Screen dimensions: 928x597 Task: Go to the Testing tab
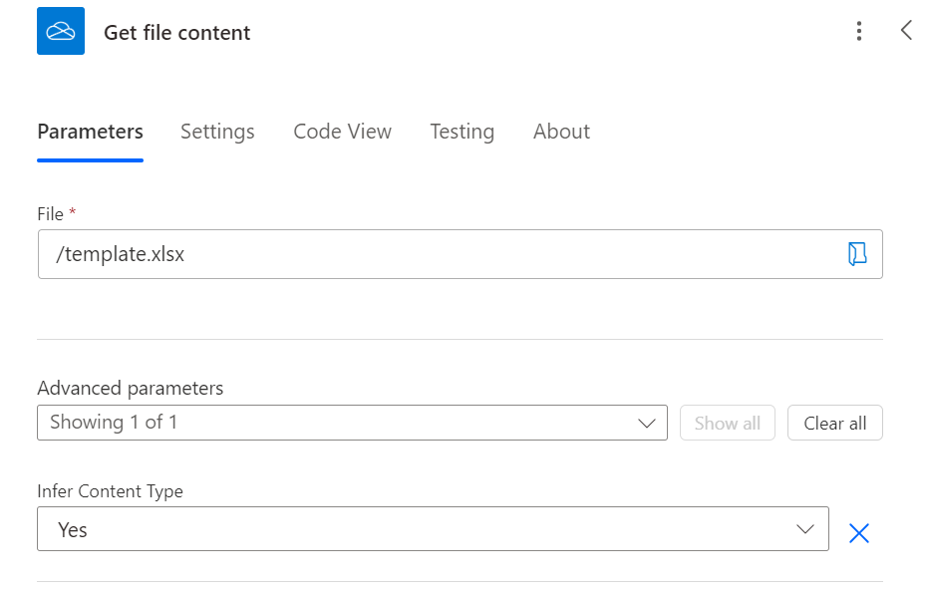pyautogui.click(x=462, y=132)
